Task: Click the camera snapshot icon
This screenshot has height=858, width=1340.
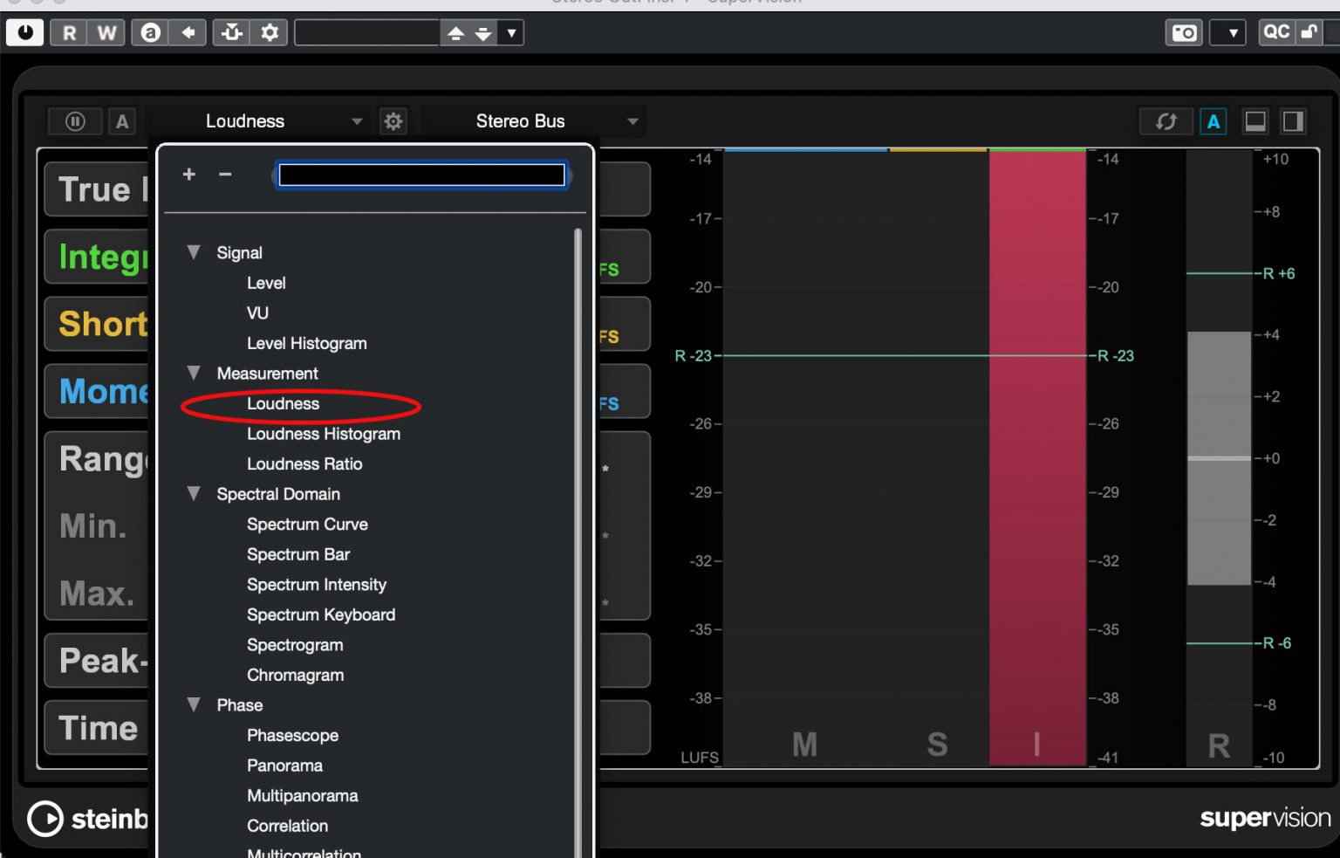Action: coord(1183,32)
